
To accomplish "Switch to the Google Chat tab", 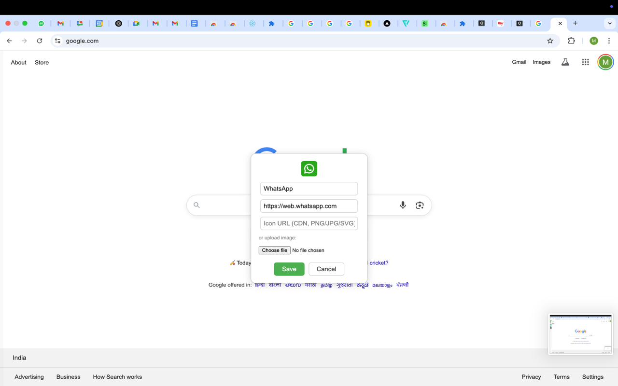I will point(80,23).
